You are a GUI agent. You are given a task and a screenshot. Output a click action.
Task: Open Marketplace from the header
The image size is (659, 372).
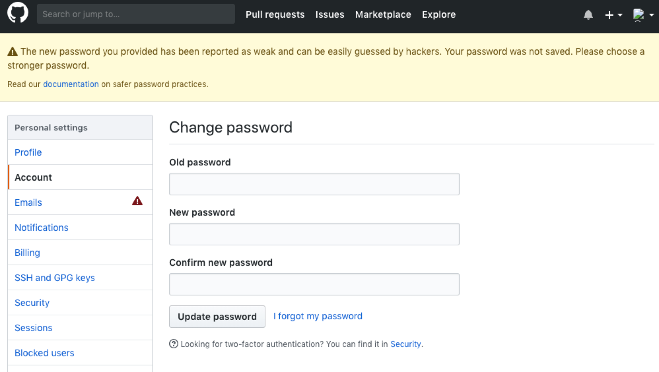pyautogui.click(x=383, y=14)
